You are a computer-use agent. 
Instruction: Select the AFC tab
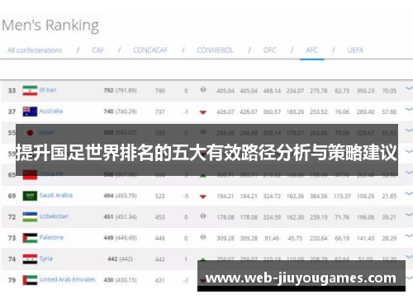(312, 50)
